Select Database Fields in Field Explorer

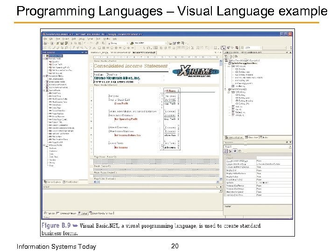pos(56,56)
